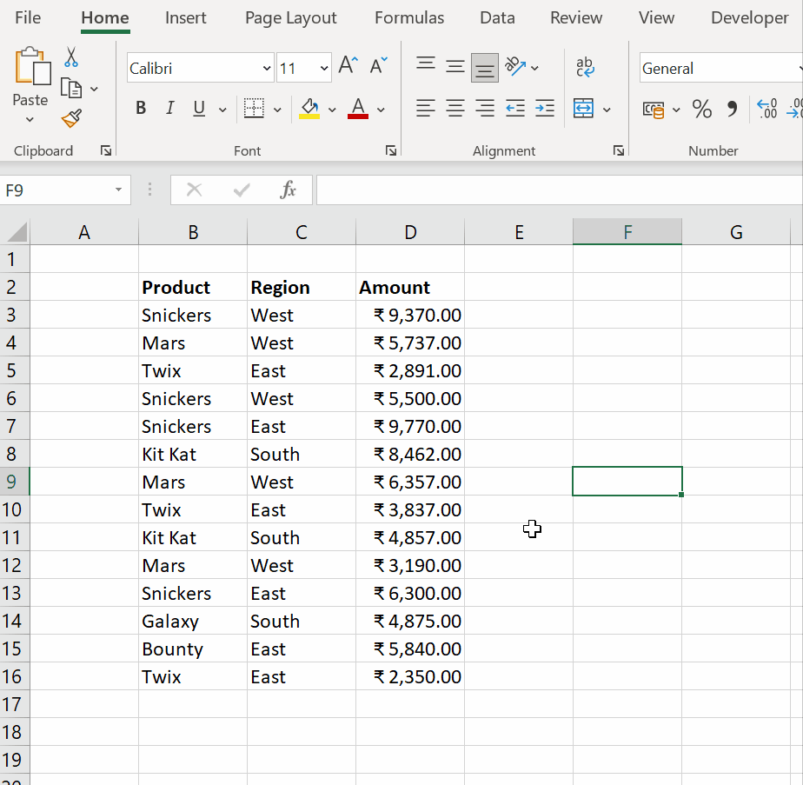
Task: Toggle underline formatting
Action: (198, 108)
